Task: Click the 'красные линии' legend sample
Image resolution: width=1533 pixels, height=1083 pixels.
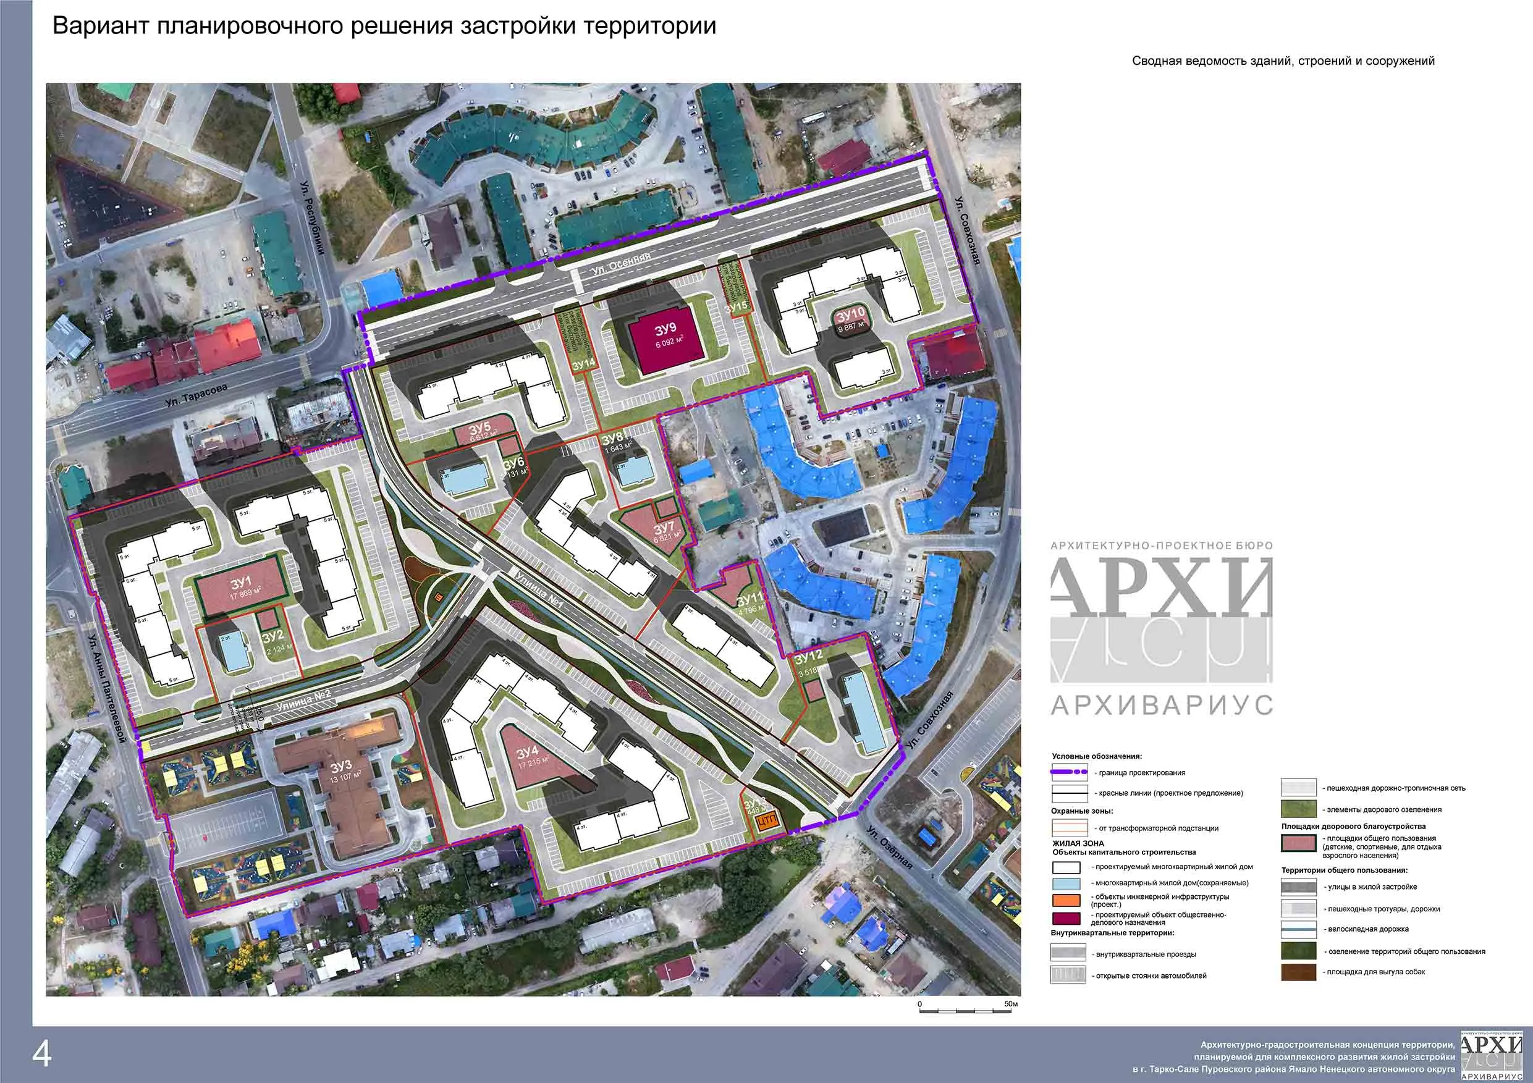Action: click(x=1070, y=793)
